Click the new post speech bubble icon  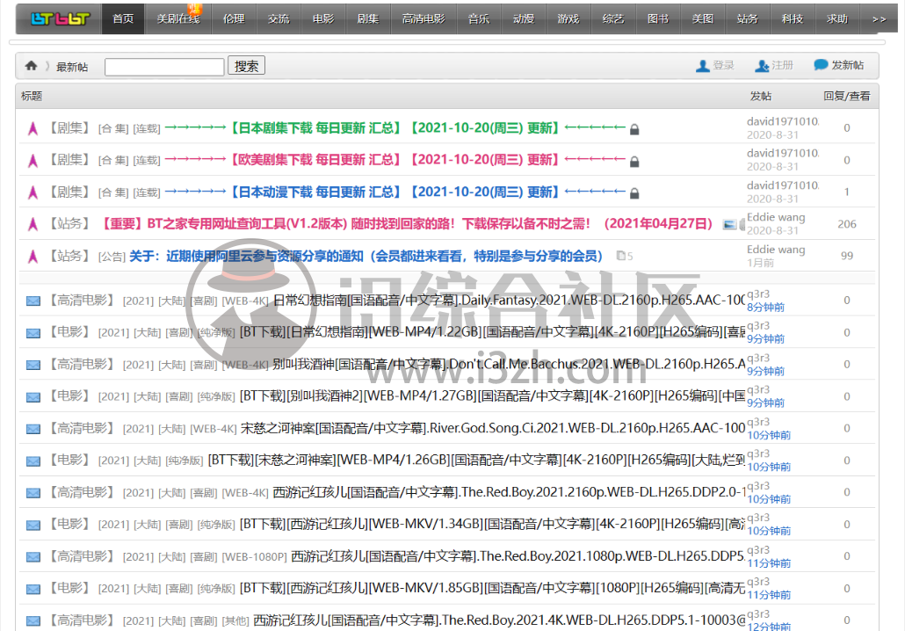click(x=821, y=65)
